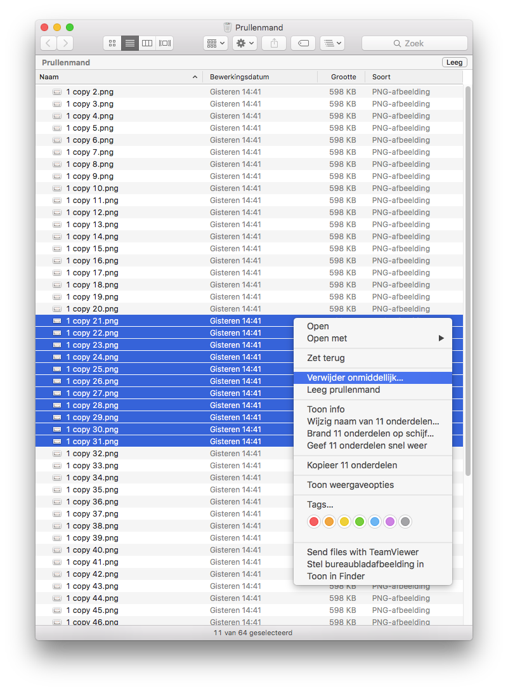This screenshot has width=508, height=691.
Task: Open the arrange-items dropdown in toolbar
Action: coord(216,43)
